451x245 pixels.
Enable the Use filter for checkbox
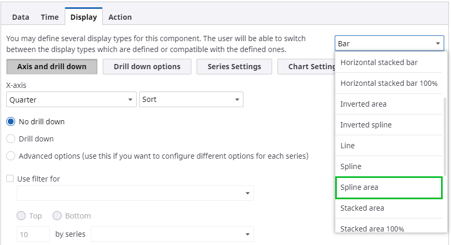pyautogui.click(x=10, y=178)
